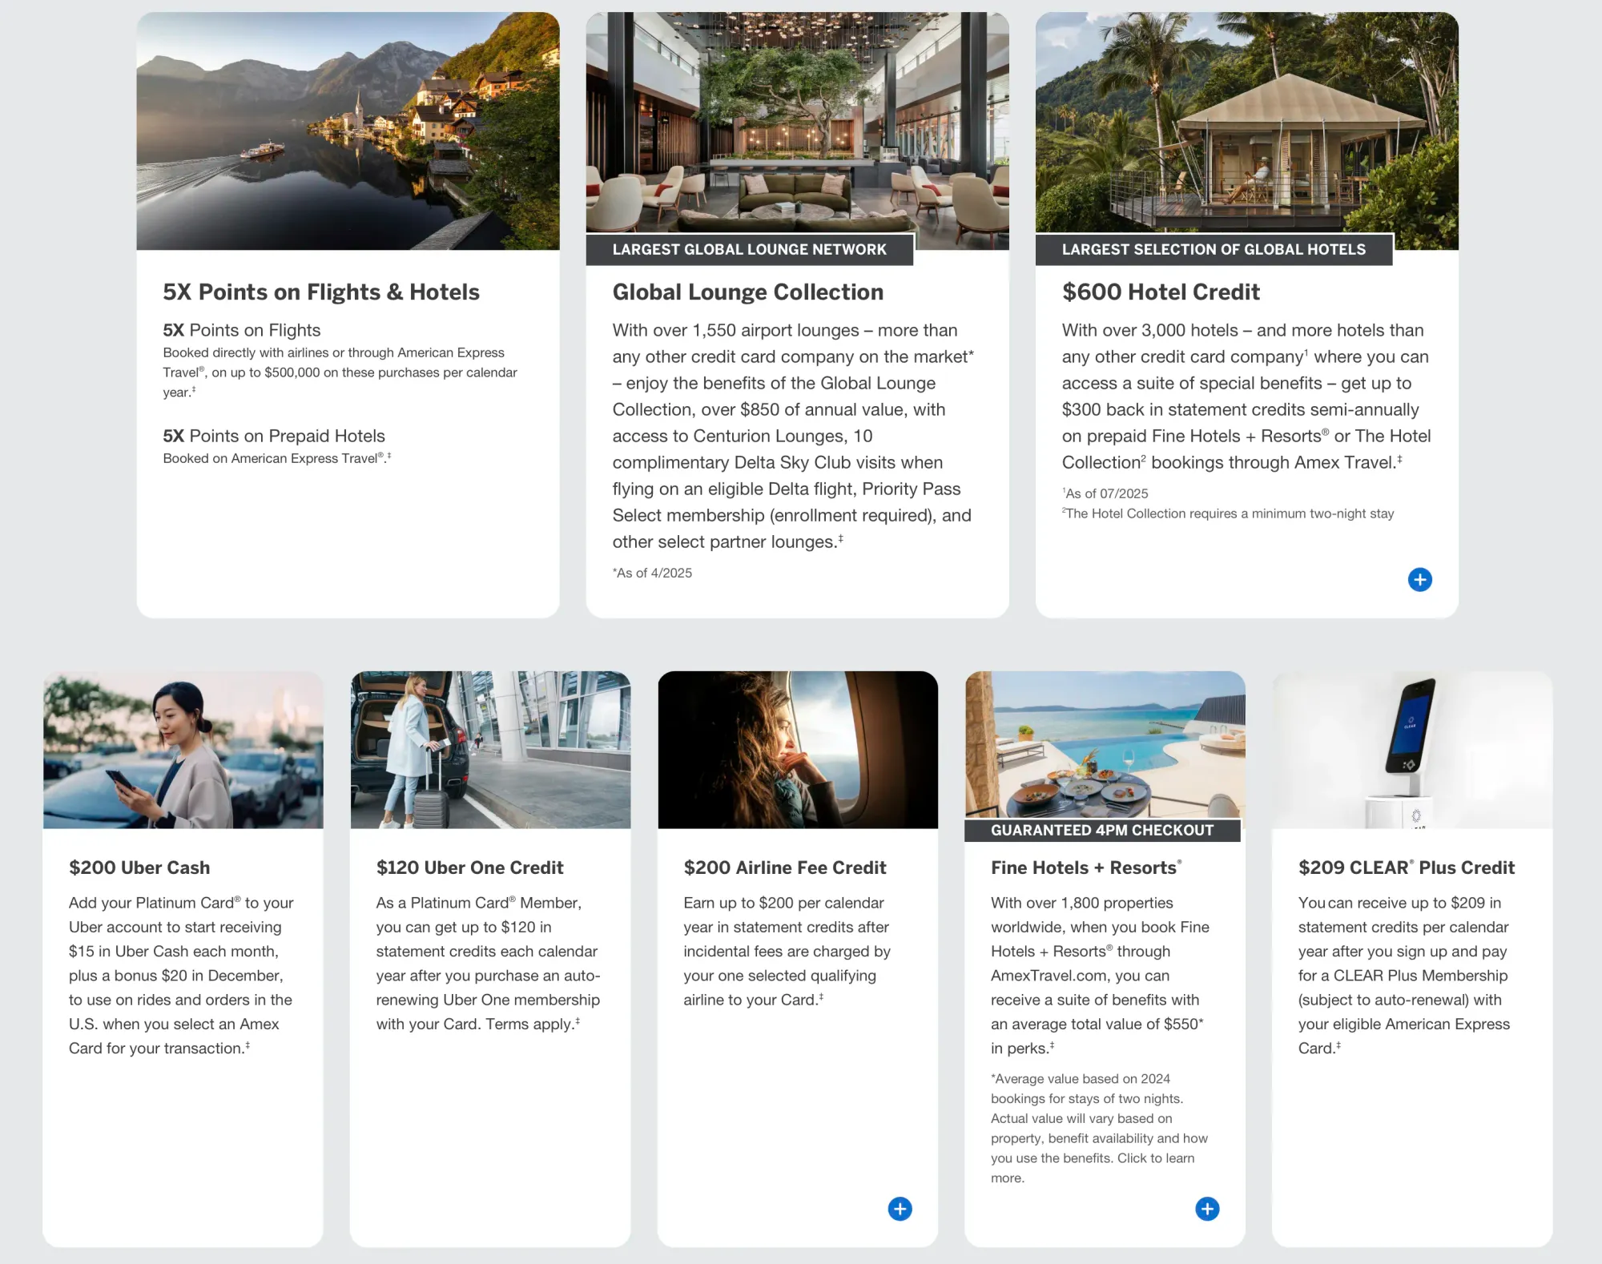Image resolution: width=1602 pixels, height=1264 pixels.
Task: Click the Largest Global Lounge Network banner
Action: click(749, 249)
